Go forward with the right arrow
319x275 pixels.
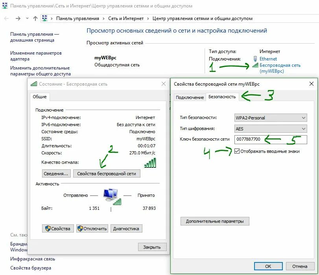pyautogui.click(x=18, y=18)
